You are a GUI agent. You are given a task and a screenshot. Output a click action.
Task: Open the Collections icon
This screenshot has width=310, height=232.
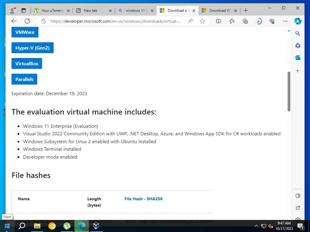pos(245,21)
